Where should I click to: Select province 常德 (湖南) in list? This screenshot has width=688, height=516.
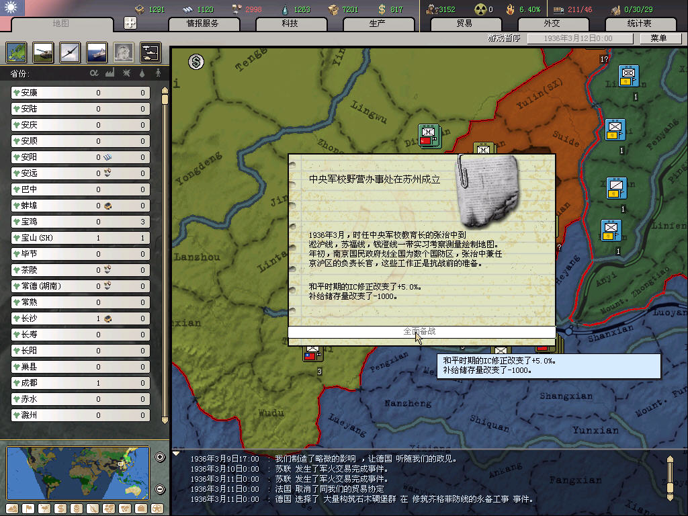(x=81, y=286)
